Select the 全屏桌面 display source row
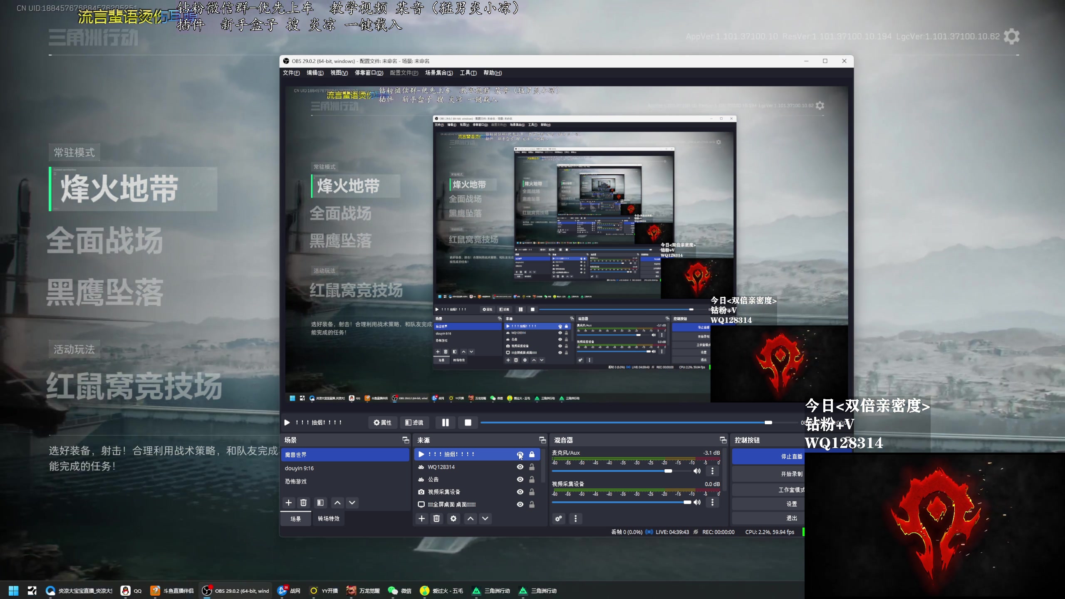 tap(477, 504)
